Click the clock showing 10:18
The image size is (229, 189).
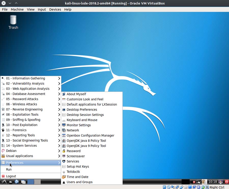(x=213, y=182)
